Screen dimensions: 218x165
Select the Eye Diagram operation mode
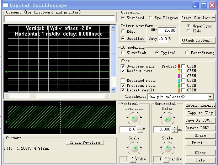click(x=151, y=18)
